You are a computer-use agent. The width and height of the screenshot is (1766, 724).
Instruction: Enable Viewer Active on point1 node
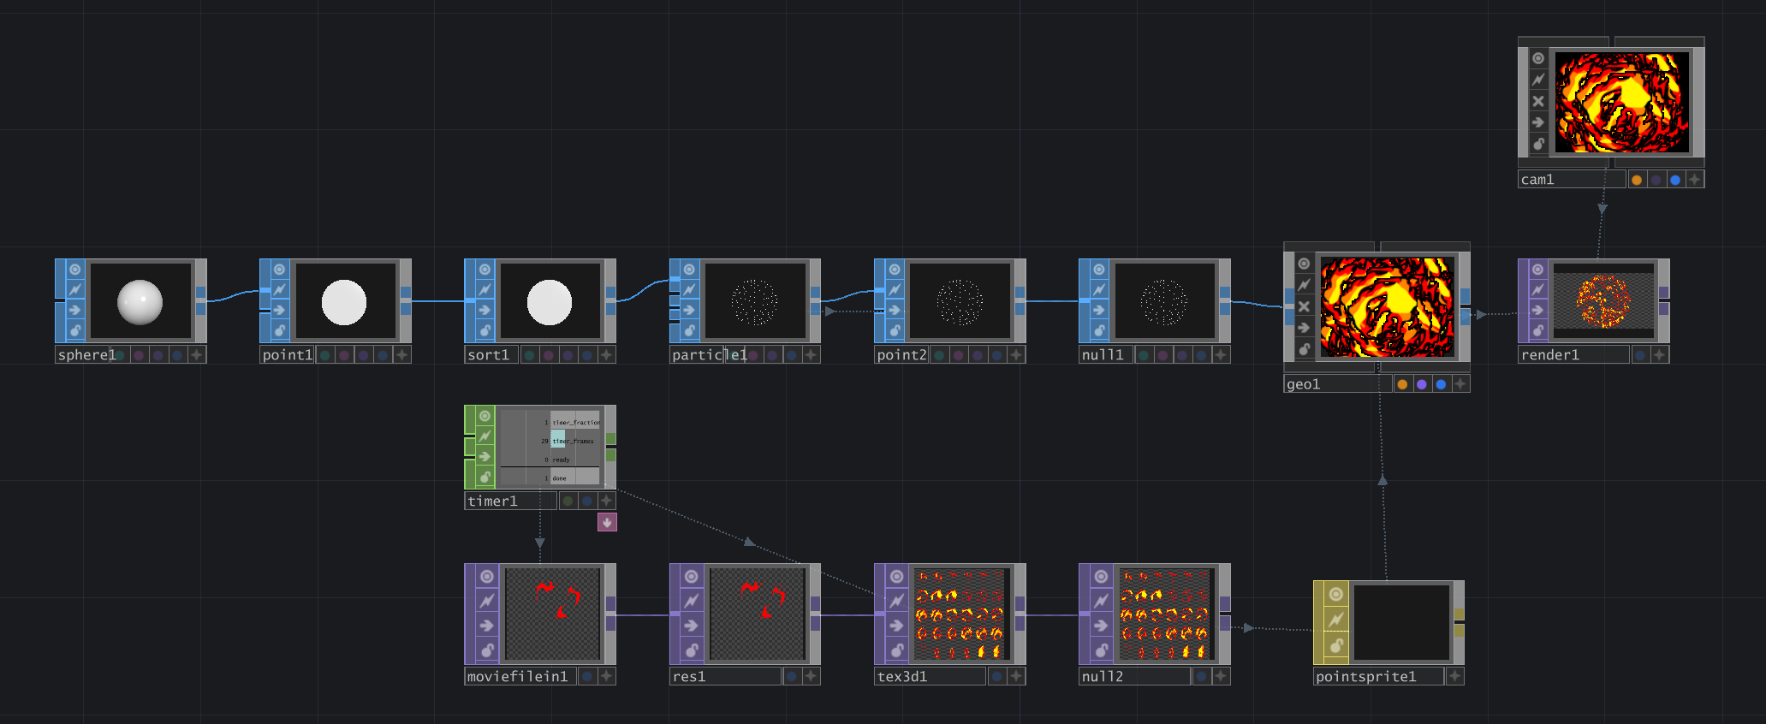coord(280,270)
